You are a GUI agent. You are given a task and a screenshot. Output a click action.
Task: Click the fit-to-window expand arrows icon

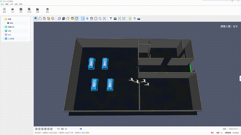(96, 18)
